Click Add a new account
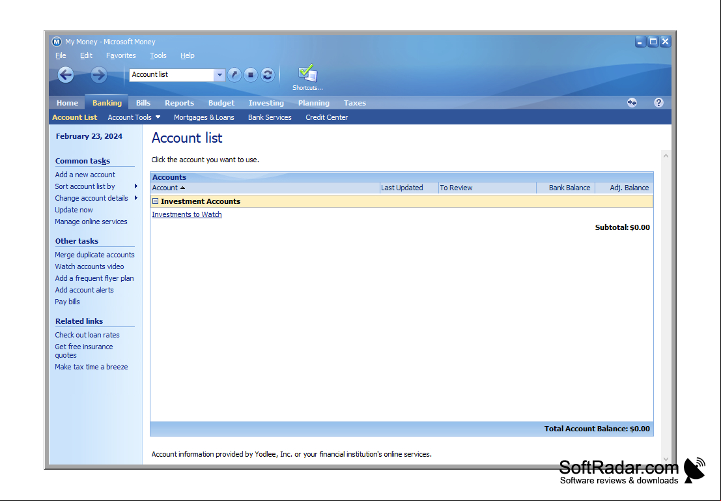The image size is (721, 501). click(x=85, y=175)
